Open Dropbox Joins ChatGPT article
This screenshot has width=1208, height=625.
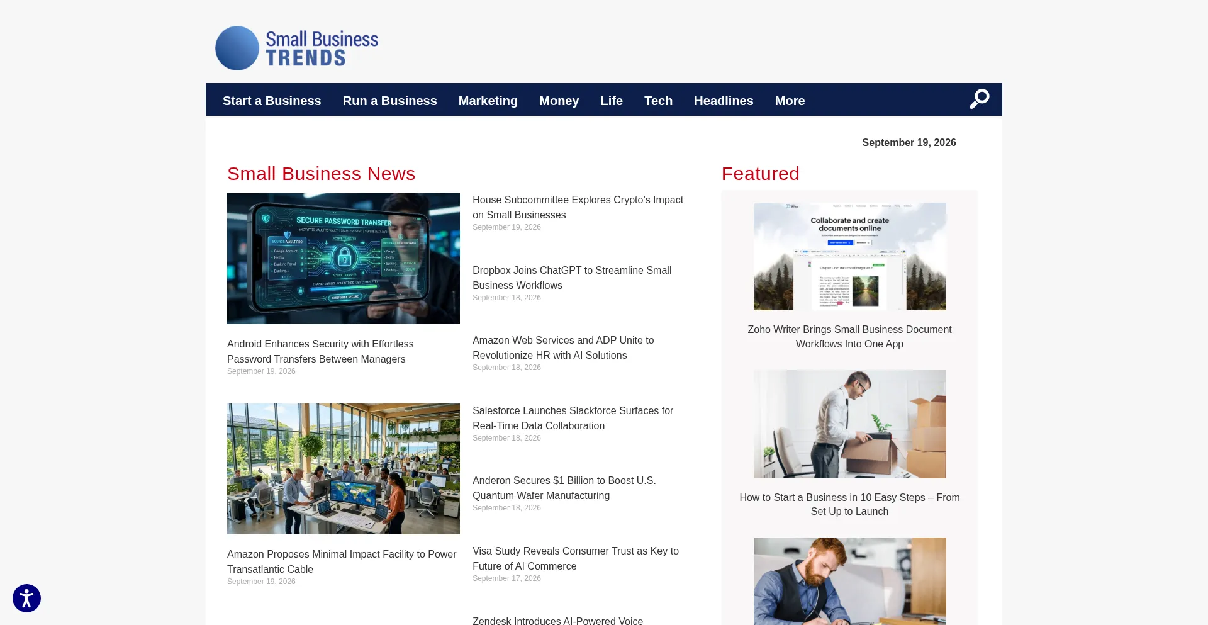click(572, 278)
